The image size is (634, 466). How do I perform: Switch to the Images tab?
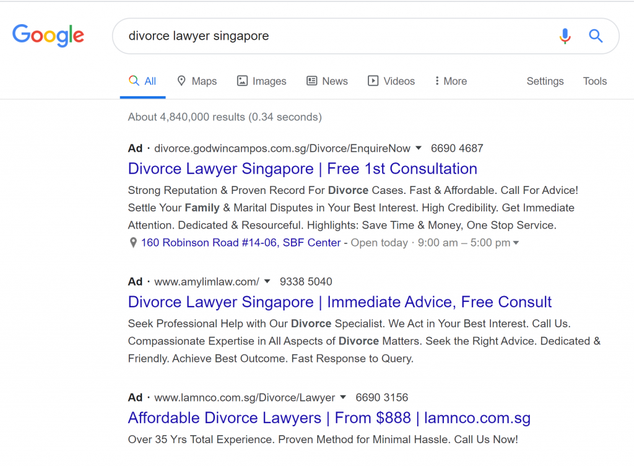coord(261,81)
